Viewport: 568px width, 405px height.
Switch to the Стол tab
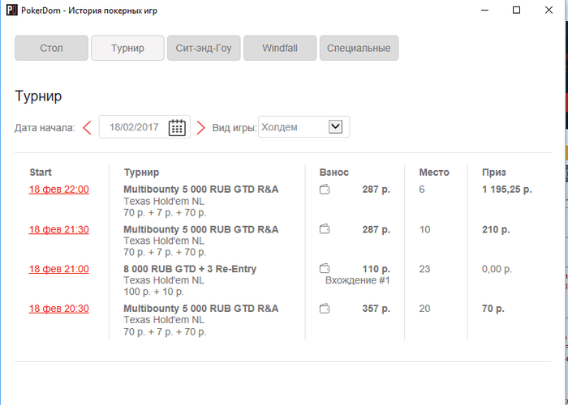(x=51, y=48)
